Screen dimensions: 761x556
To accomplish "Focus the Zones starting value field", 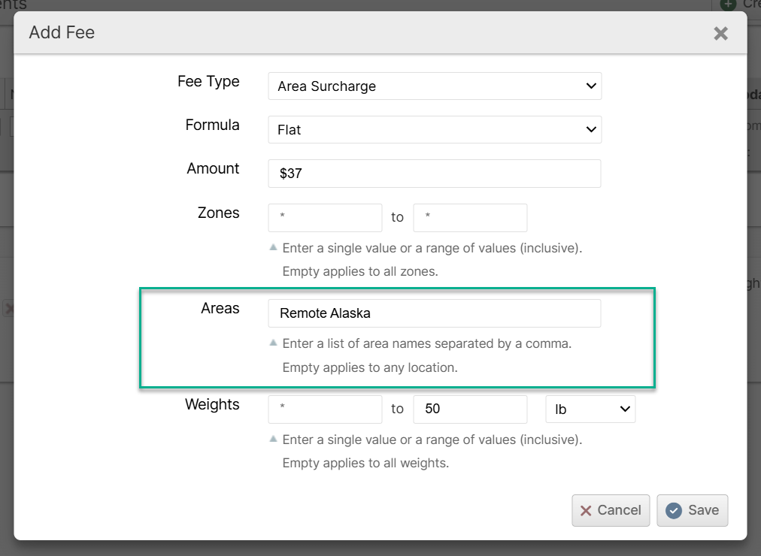I will click(x=325, y=218).
